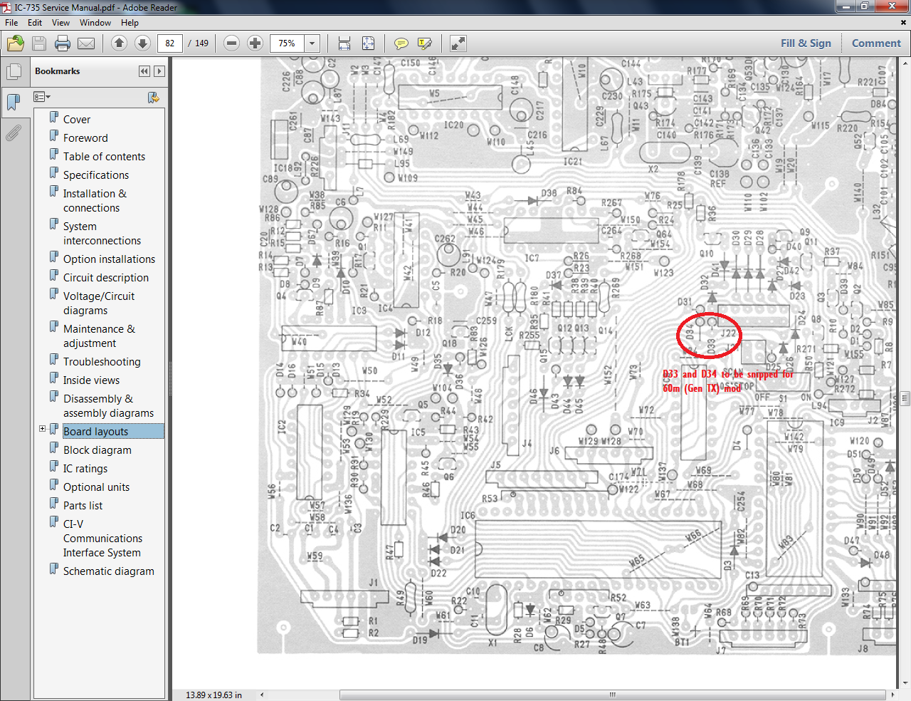This screenshot has width=911, height=701.
Task: Select the Board layouts bookmark
Action: [96, 432]
